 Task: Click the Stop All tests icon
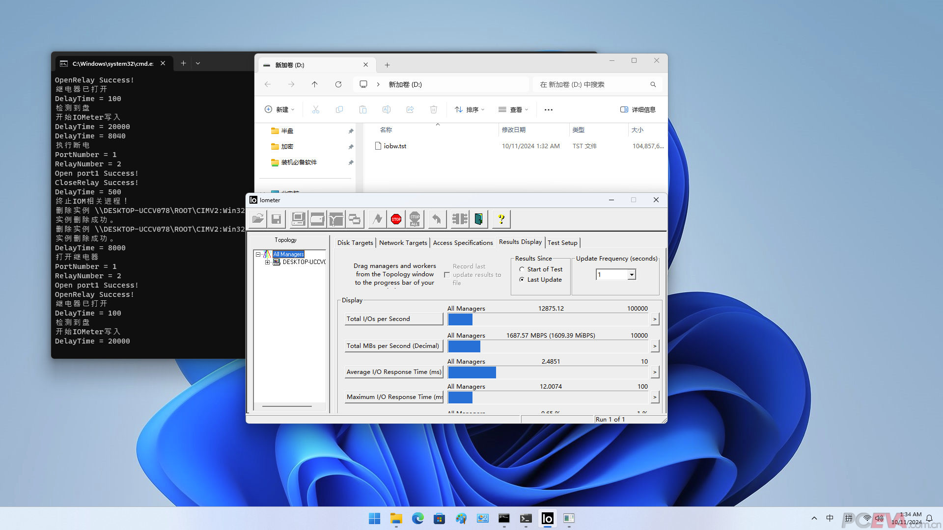click(415, 219)
